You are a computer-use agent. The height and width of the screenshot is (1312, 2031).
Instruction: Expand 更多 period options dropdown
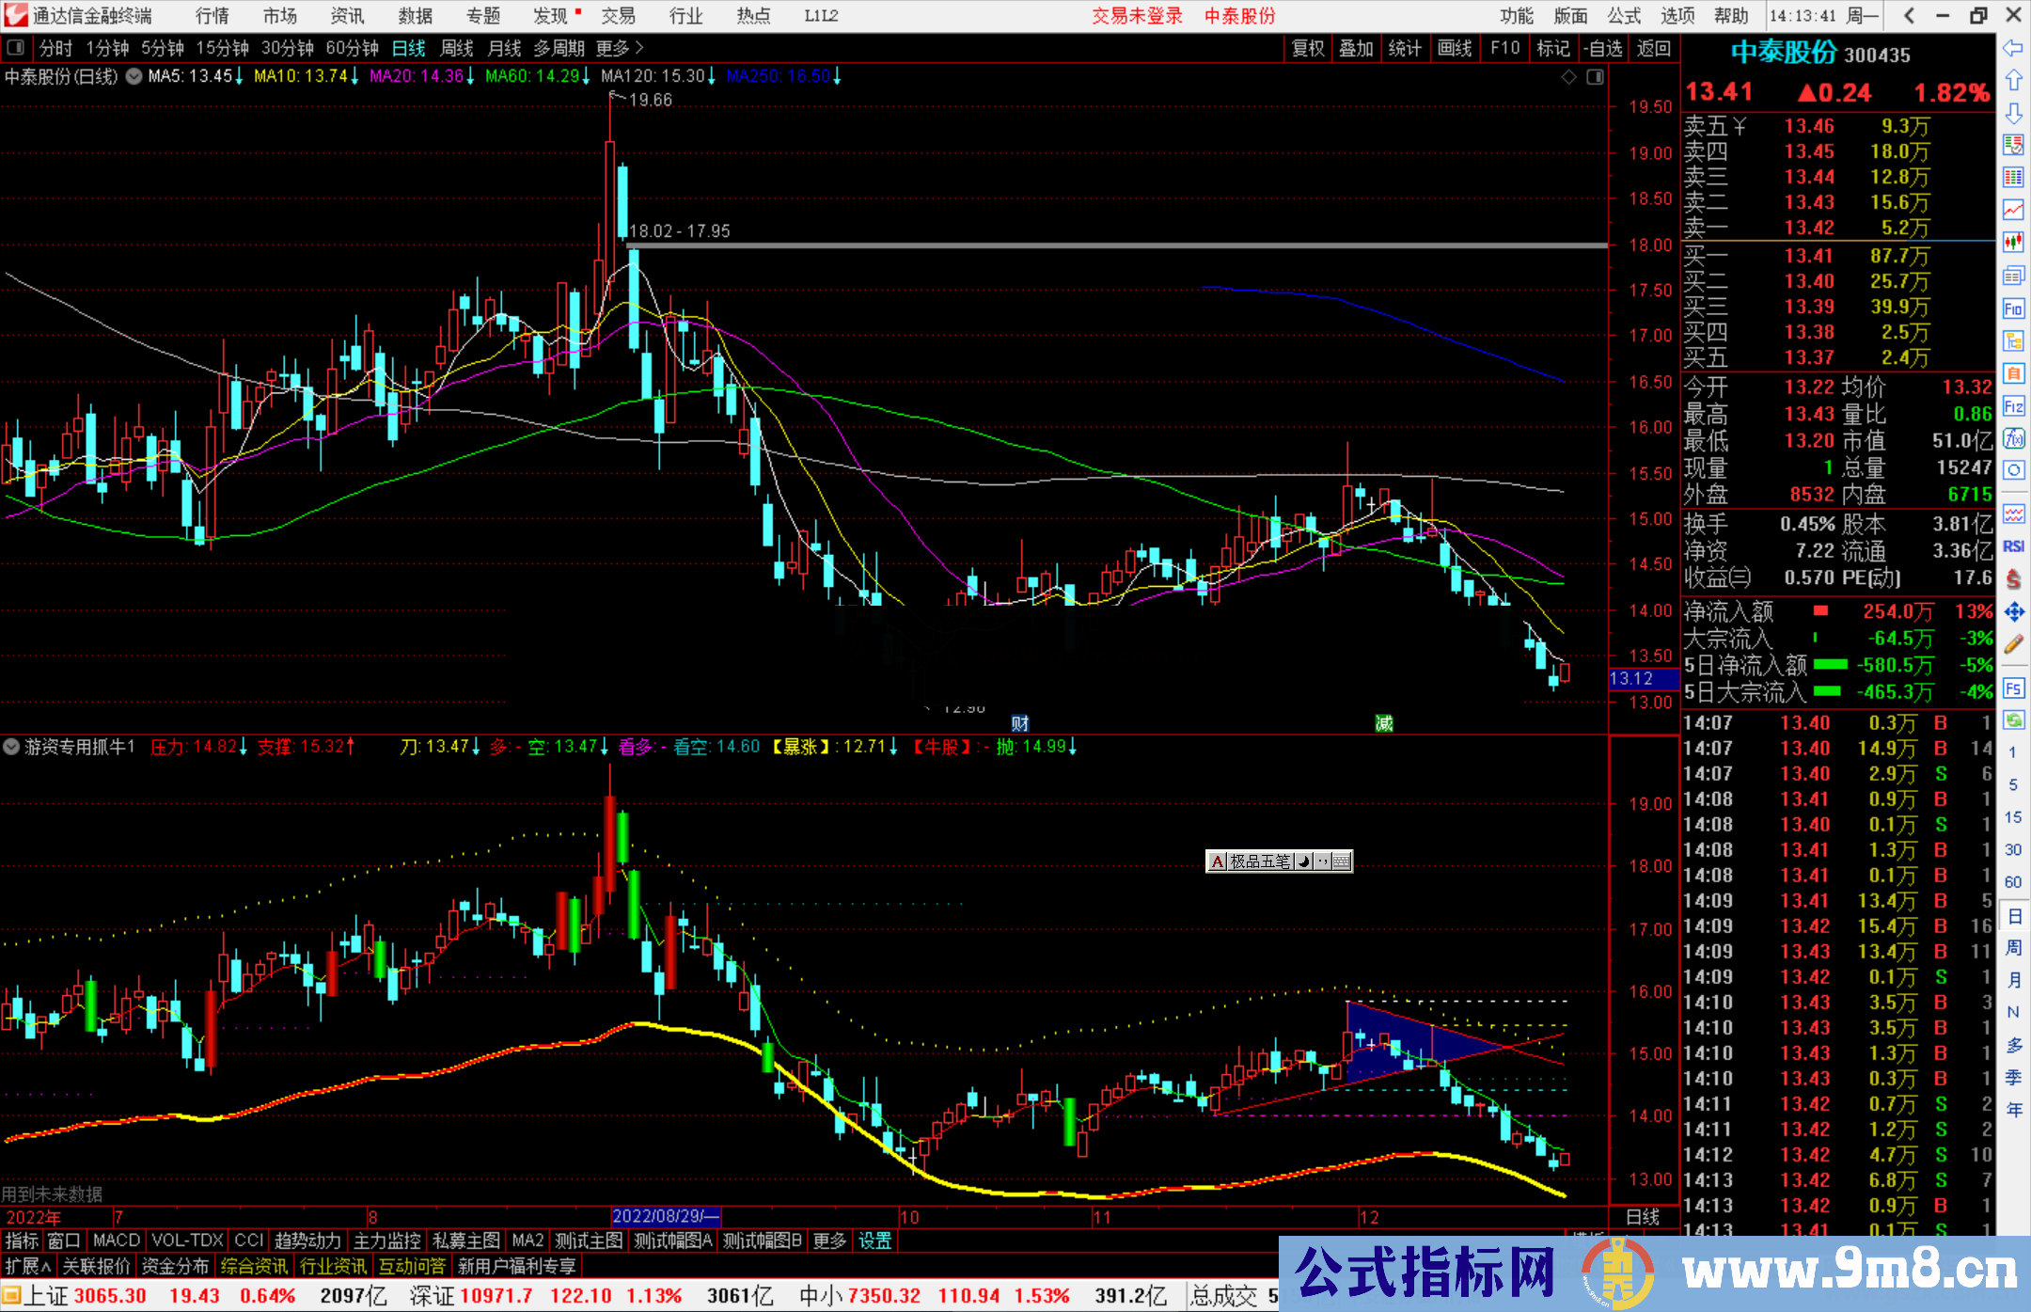coord(620,48)
